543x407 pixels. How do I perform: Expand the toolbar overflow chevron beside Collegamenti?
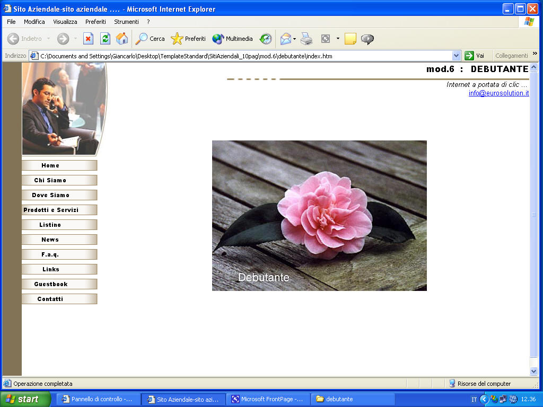(535, 54)
